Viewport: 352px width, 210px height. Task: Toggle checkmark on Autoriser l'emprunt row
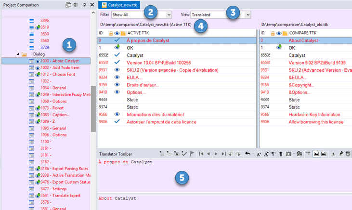tap(117, 121)
